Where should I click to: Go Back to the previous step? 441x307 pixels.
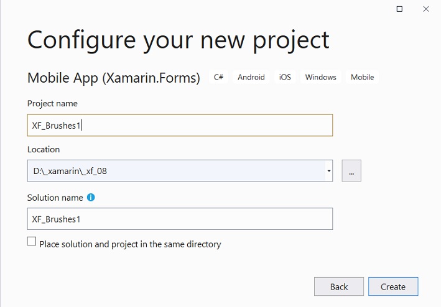(339, 286)
